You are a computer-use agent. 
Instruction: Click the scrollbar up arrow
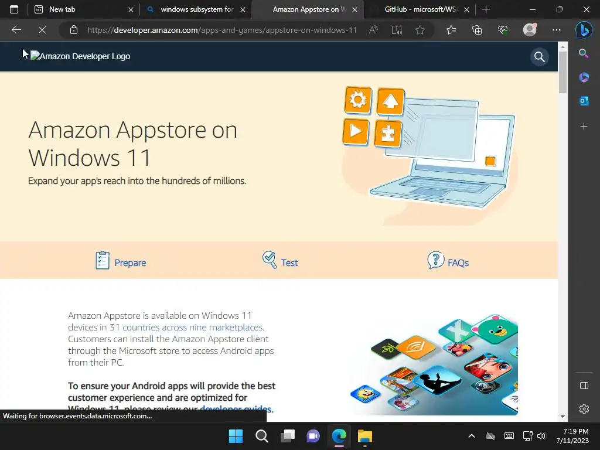pyautogui.click(x=562, y=46)
